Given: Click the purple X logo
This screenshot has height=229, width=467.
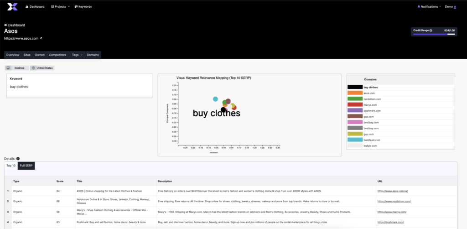Looking at the screenshot, I should point(12,6).
